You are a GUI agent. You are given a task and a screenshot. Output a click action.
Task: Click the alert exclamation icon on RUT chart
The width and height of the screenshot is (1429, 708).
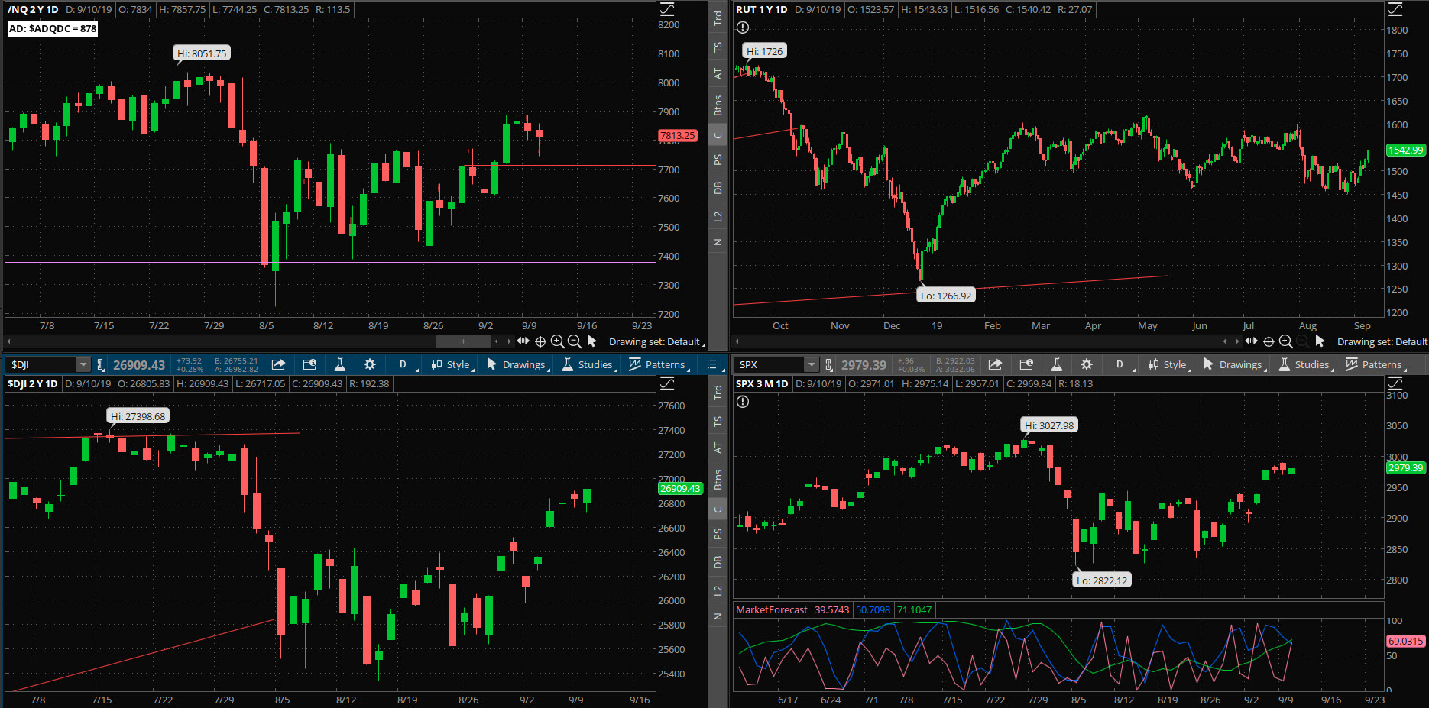point(743,27)
